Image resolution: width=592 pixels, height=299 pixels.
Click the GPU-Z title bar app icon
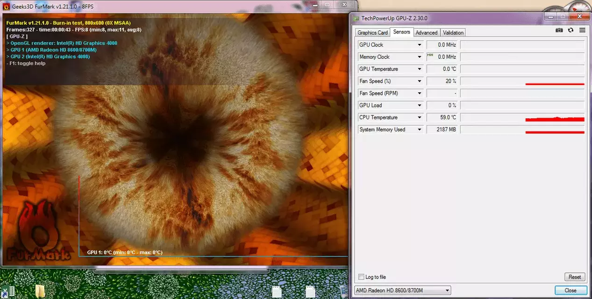[x=357, y=18]
